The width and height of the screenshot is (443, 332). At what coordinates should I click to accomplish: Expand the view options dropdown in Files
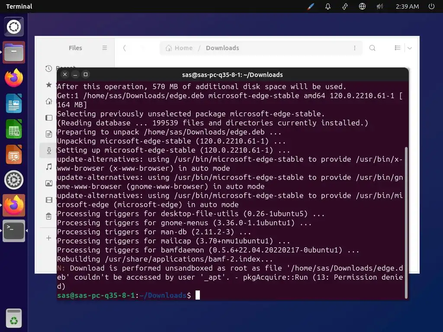pyautogui.click(x=410, y=48)
